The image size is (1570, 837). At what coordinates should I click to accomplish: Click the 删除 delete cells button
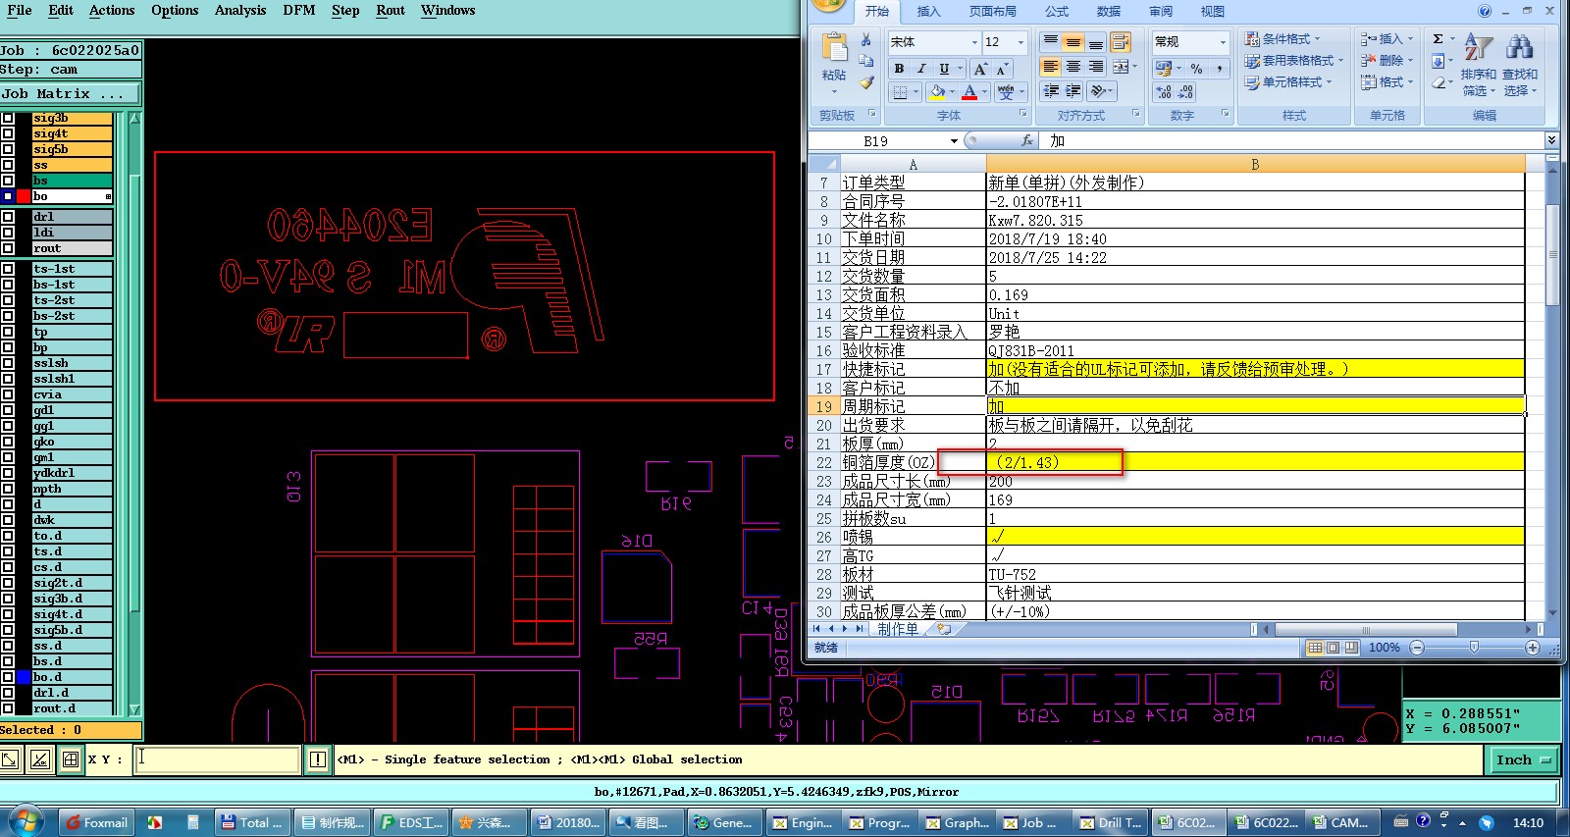1387,61
